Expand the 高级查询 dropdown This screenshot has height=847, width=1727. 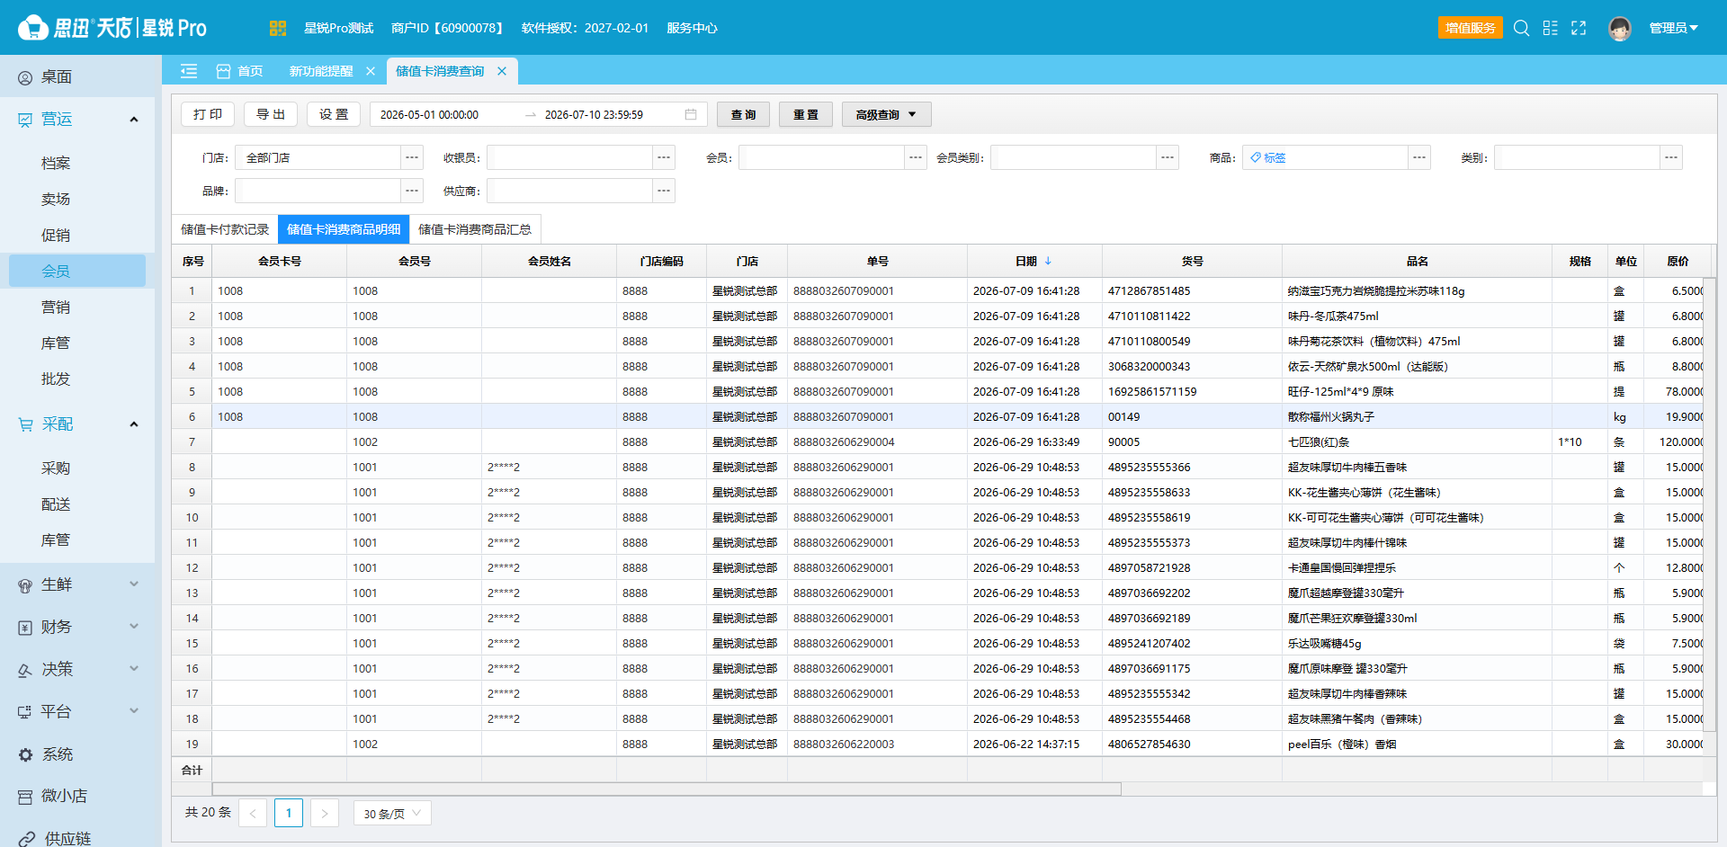pyautogui.click(x=886, y=114)
